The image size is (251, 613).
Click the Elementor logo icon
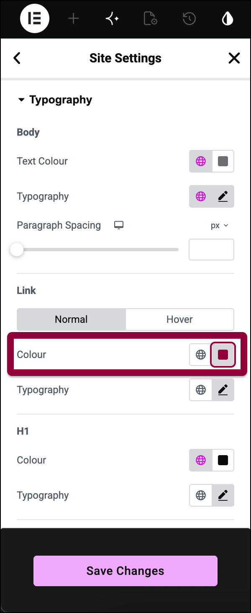tap(35, 19)
